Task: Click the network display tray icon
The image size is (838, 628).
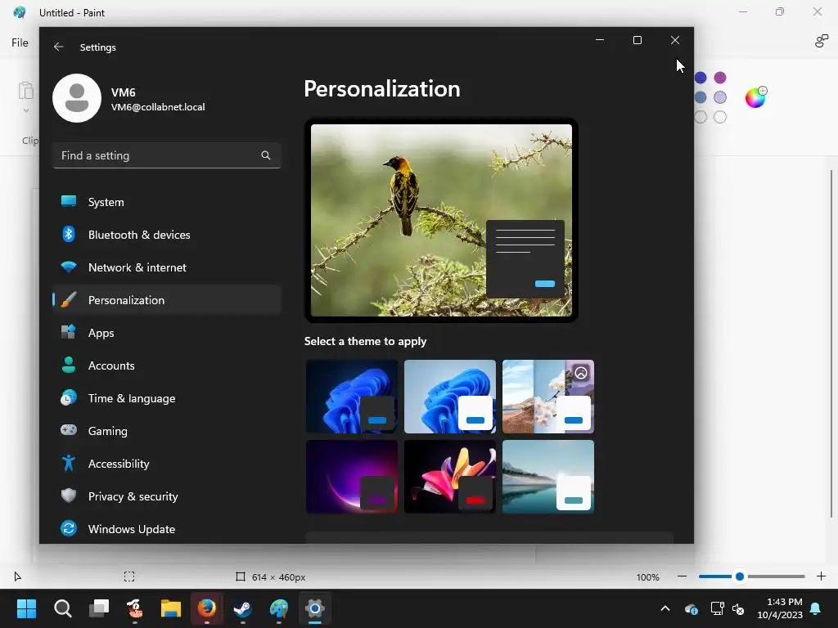Action: 717,608
